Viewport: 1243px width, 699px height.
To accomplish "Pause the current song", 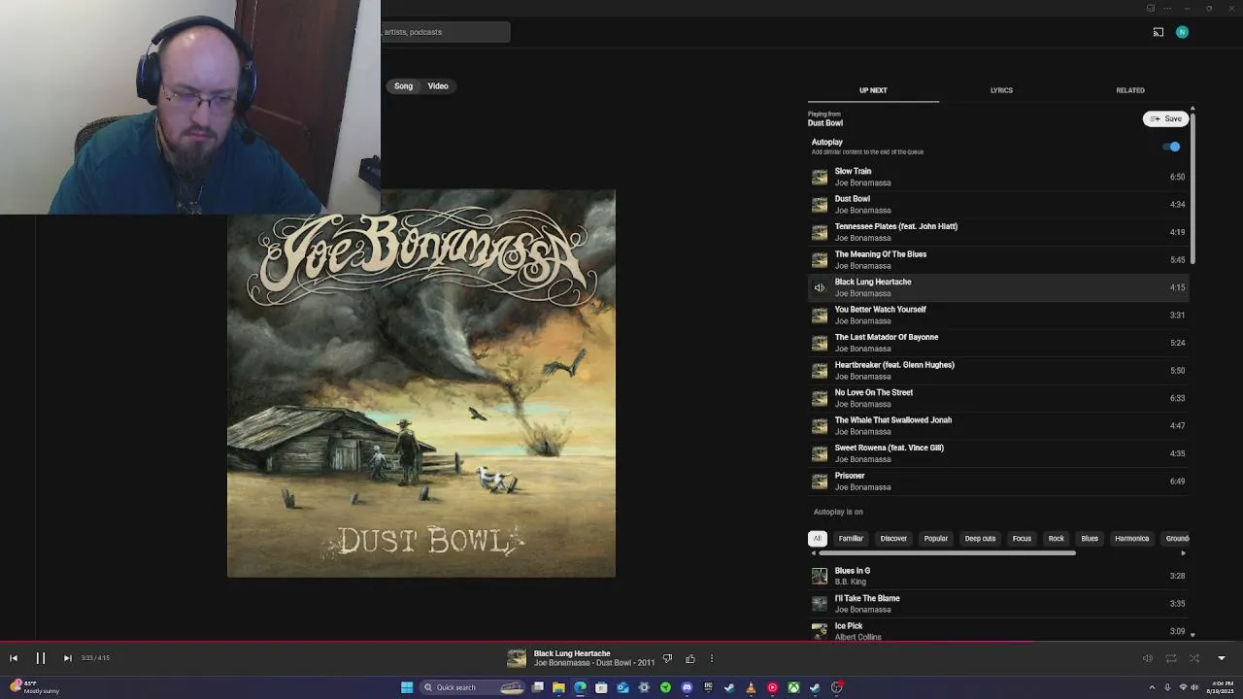I will point(41,658).
